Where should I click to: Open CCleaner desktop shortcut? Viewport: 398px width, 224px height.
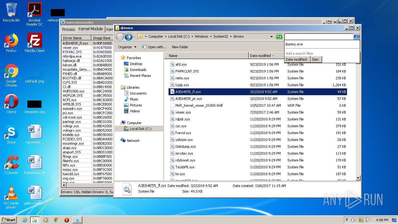click(x=11, y=165)
